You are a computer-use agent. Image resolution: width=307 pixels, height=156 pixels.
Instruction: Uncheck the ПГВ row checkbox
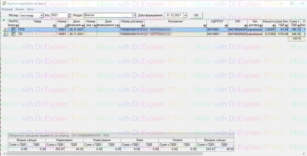[x=13, y=30]
